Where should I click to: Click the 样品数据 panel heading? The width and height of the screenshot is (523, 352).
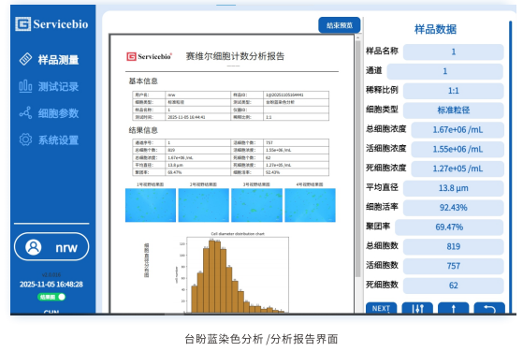(435, 29)
